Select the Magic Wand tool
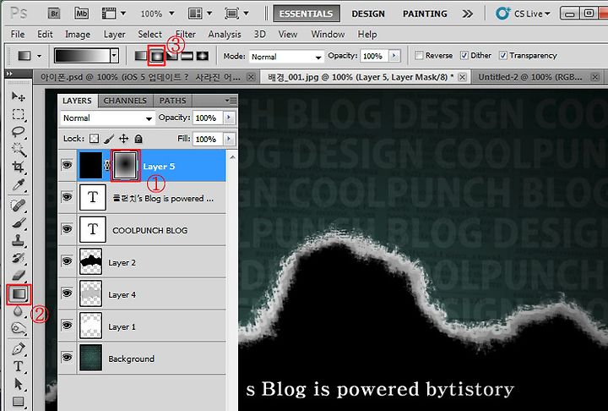 (19, 149)
